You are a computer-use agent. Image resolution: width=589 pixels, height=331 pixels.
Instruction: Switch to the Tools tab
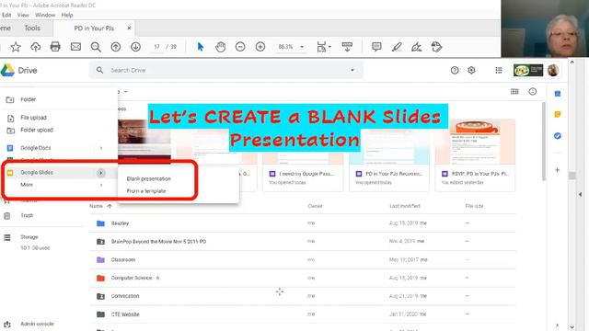coord(32,29)
